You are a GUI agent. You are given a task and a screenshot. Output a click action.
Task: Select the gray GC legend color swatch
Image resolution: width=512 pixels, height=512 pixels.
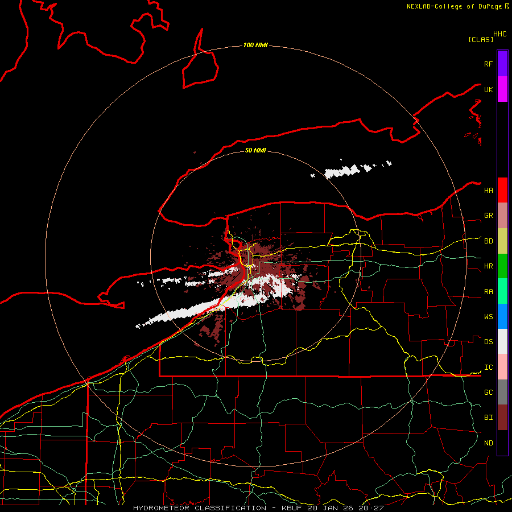point(502,392)
